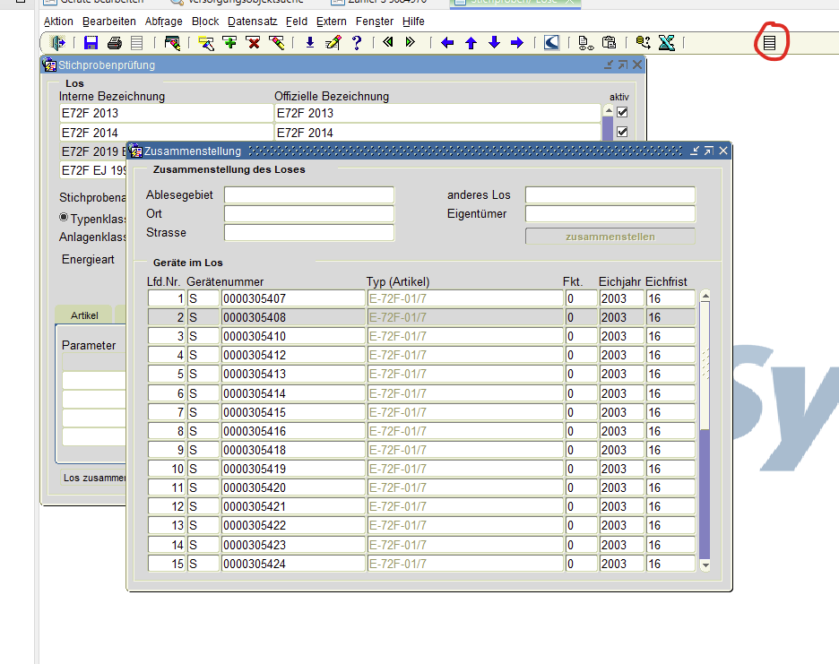Click the Ablesegebiet input field

[308, 195]
